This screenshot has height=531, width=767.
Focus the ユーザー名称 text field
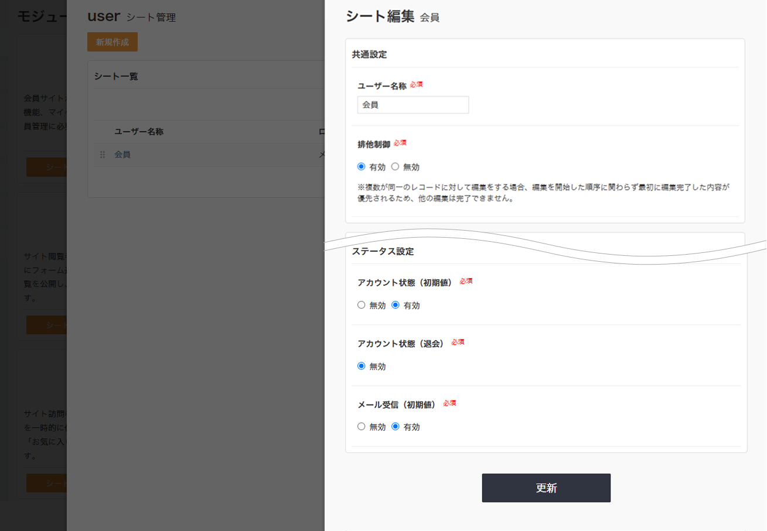coord(413,105)
